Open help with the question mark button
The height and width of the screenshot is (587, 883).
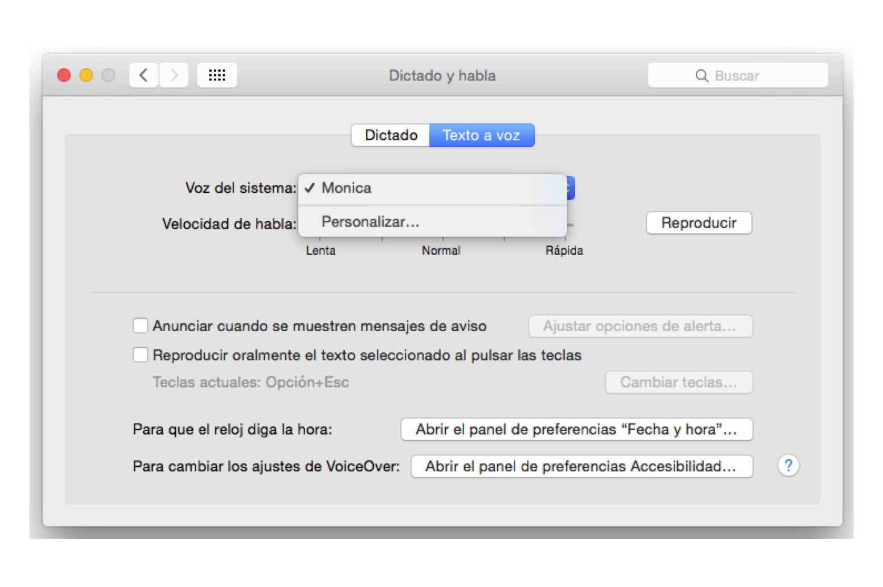tap(788, 466)
